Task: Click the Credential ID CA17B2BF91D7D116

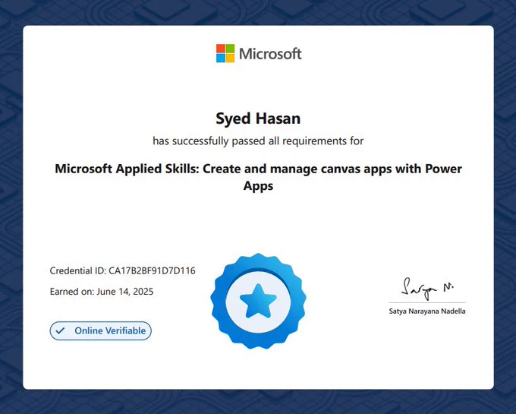Action: point(122,270)
